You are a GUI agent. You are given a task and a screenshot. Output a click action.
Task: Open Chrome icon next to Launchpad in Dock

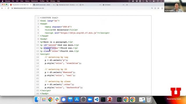point(50,99)
